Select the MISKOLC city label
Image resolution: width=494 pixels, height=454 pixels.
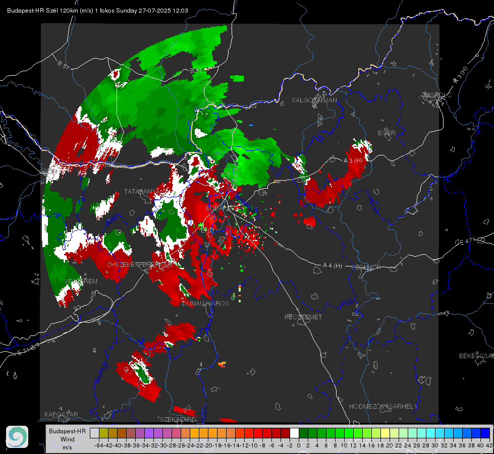coord(437,95)
